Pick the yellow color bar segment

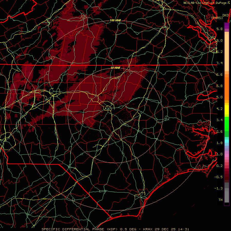[227, 110]
